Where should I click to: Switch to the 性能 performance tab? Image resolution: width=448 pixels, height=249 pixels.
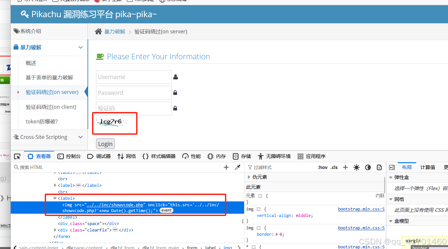[x=192, y=156]
